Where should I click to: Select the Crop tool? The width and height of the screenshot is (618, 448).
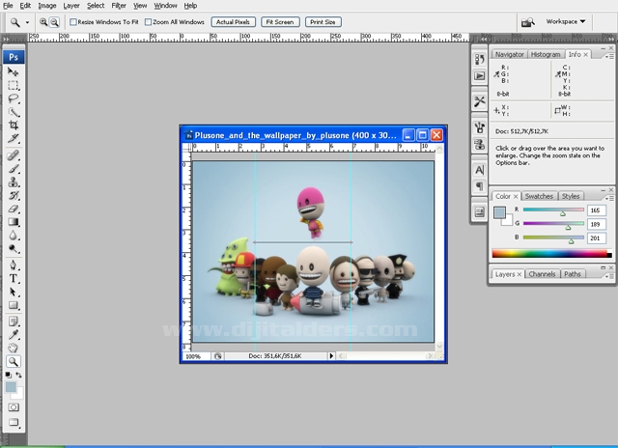pos(13,126)
